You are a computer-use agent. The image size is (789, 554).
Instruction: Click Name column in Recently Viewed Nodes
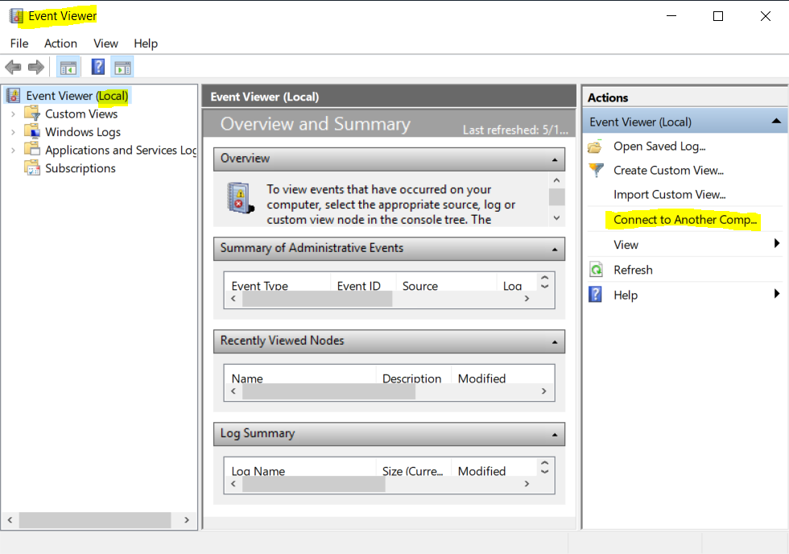[247, 378]
